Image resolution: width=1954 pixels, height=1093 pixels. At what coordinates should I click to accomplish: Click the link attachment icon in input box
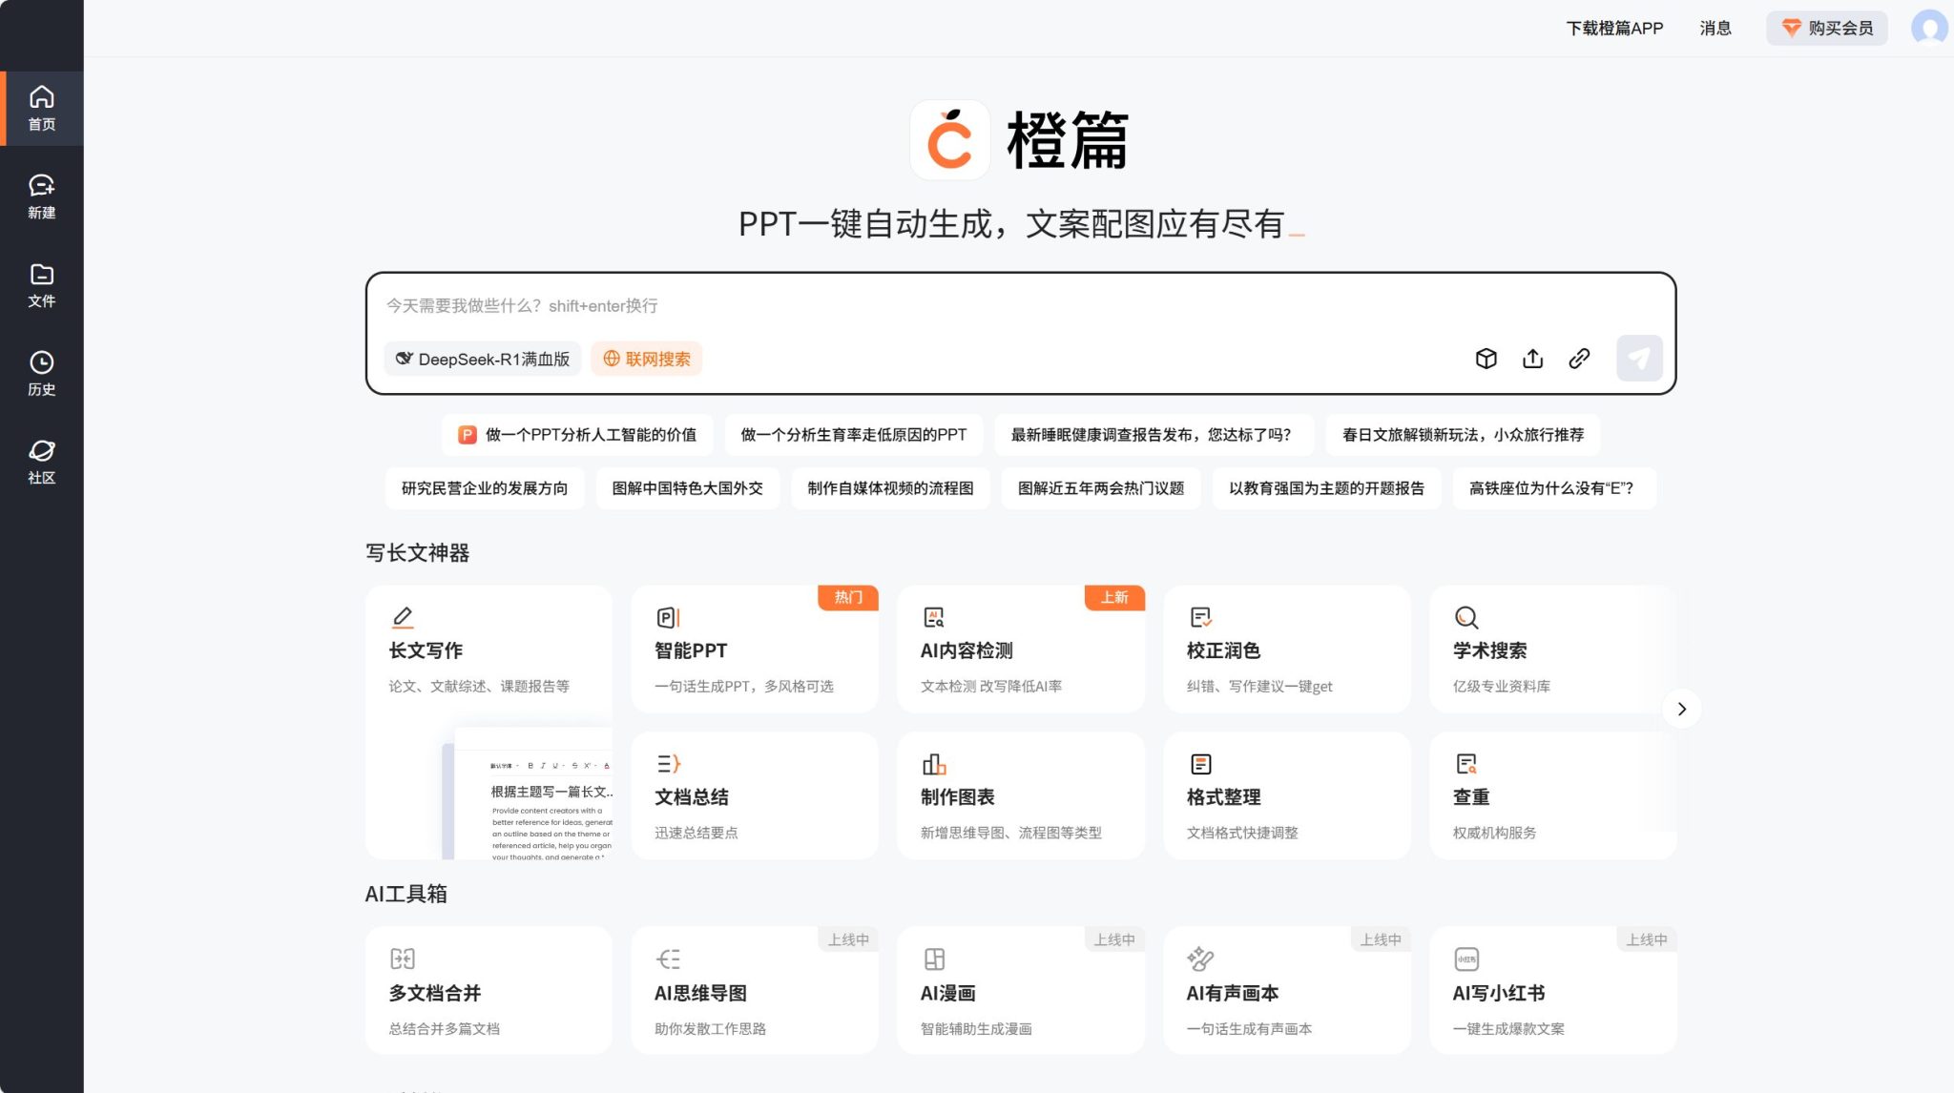point(1579,359)
